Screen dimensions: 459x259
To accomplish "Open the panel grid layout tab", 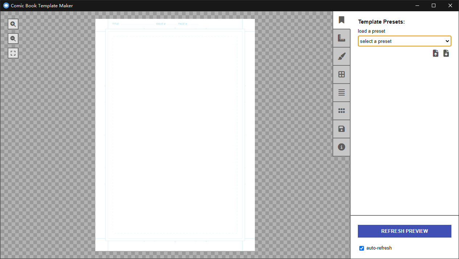I will [342, 74].
